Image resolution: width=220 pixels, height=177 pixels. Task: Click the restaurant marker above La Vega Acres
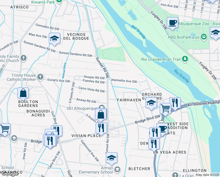coord(154,144)
